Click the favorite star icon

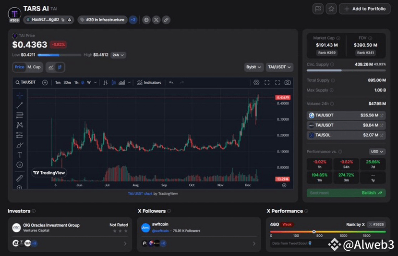(x=331, y=9)
